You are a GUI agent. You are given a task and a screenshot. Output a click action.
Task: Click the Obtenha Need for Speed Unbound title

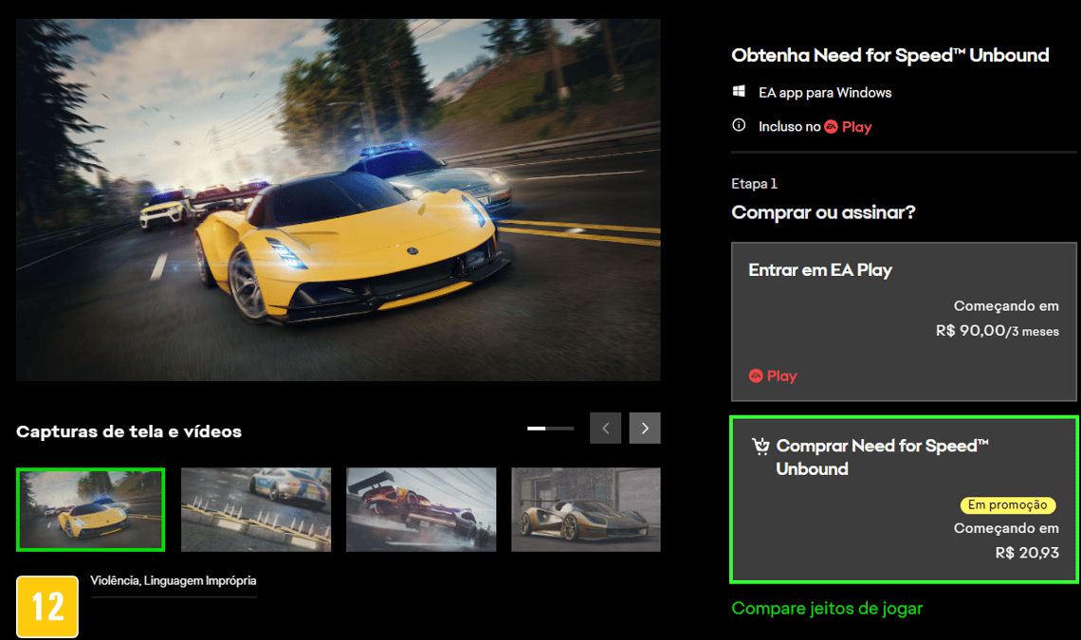click(890, 55)
